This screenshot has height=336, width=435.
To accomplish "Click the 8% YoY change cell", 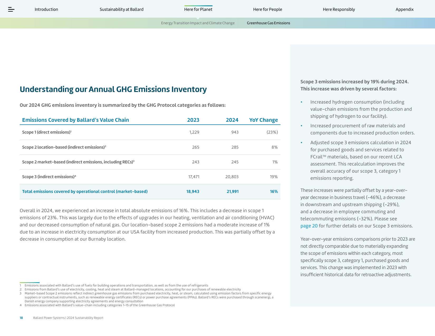I will [x=274, y=147].
